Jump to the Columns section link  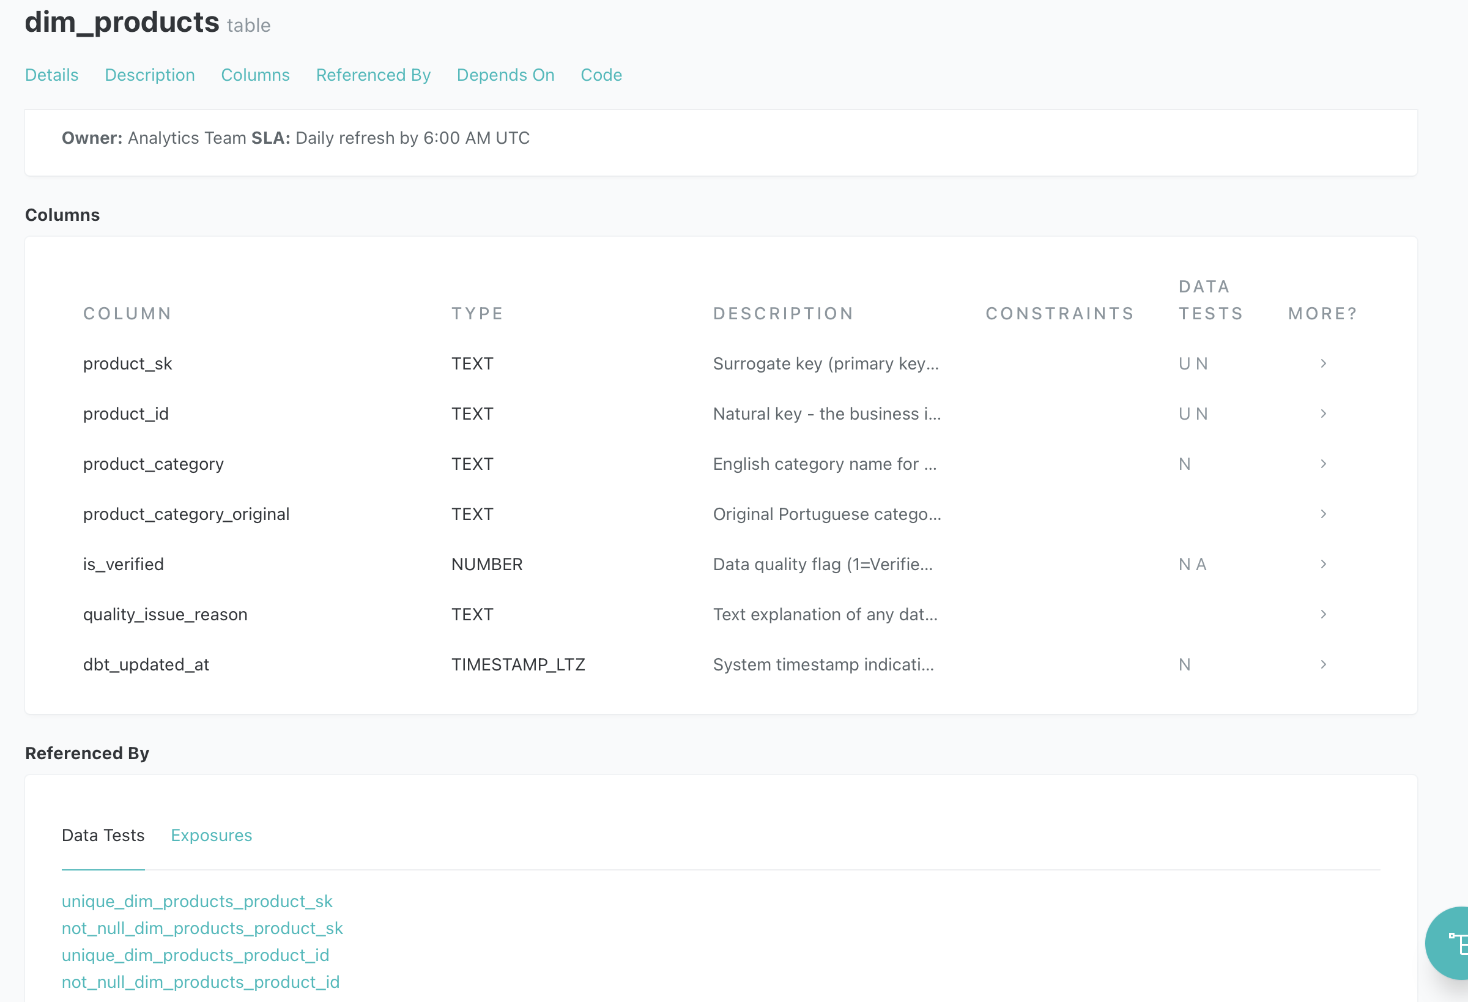click(x=255, y=75)
